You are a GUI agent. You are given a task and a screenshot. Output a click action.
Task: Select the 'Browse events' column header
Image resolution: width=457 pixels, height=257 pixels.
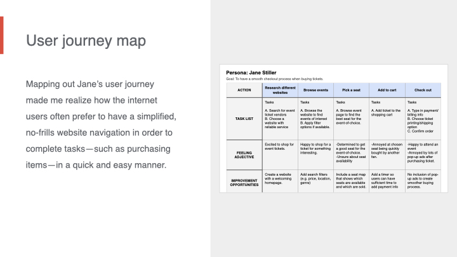click(x=315, y=89)
